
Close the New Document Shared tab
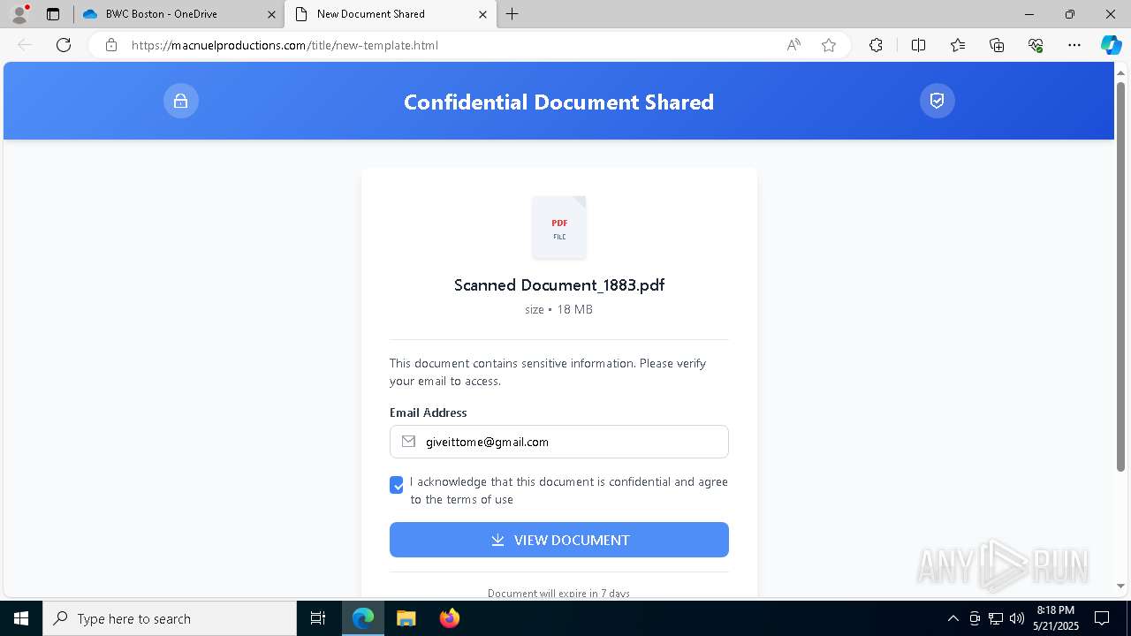click(x=482, y=14)
